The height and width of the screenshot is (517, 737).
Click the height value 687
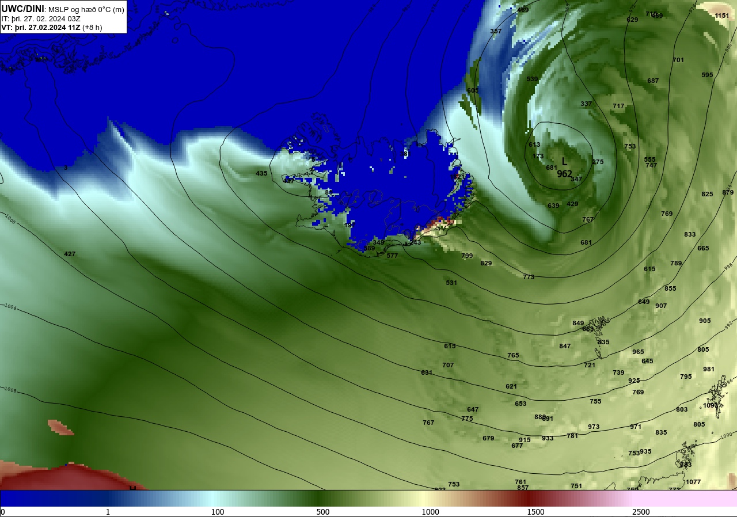tap(653, 81)
